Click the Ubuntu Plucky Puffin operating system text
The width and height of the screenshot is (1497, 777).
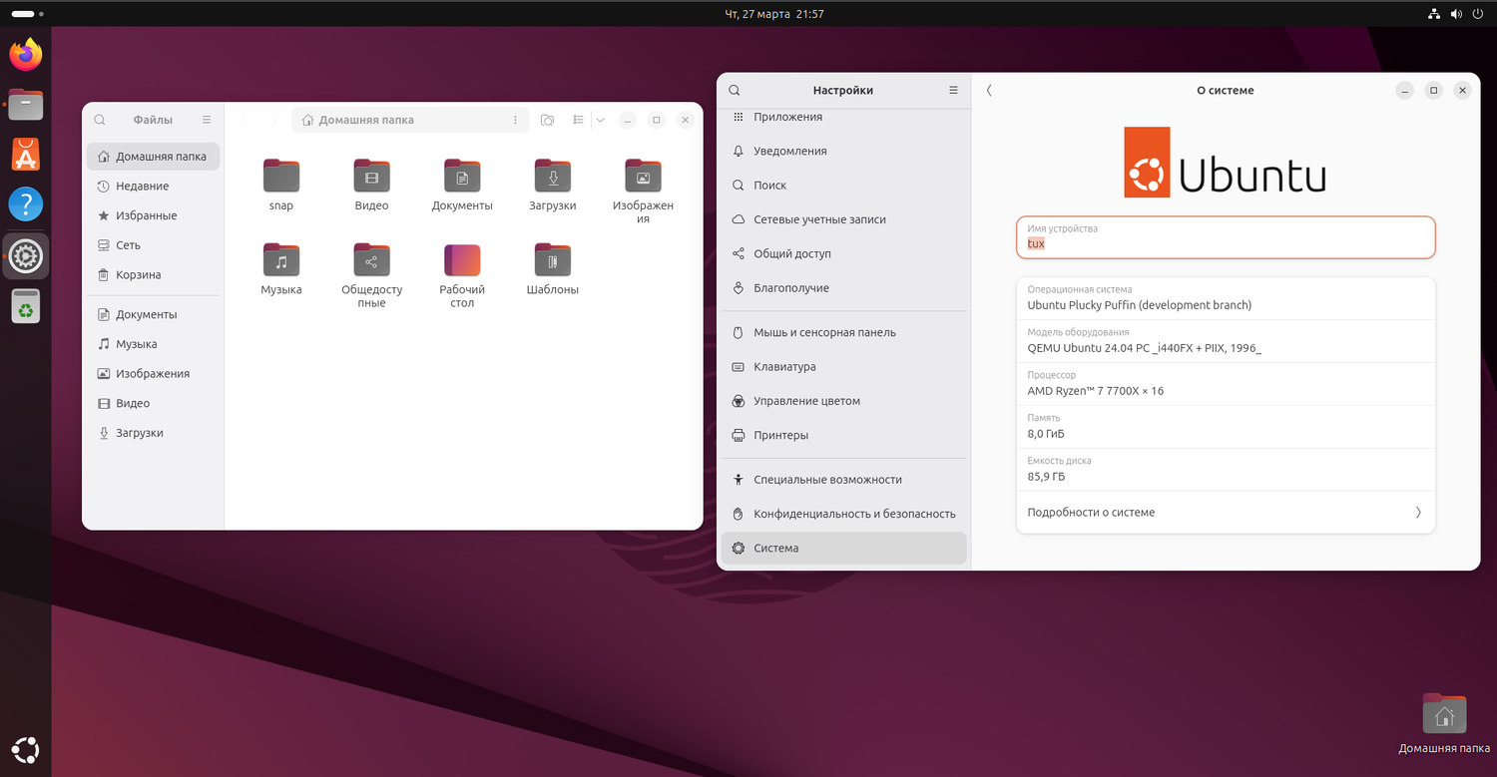click(1140, 305)
